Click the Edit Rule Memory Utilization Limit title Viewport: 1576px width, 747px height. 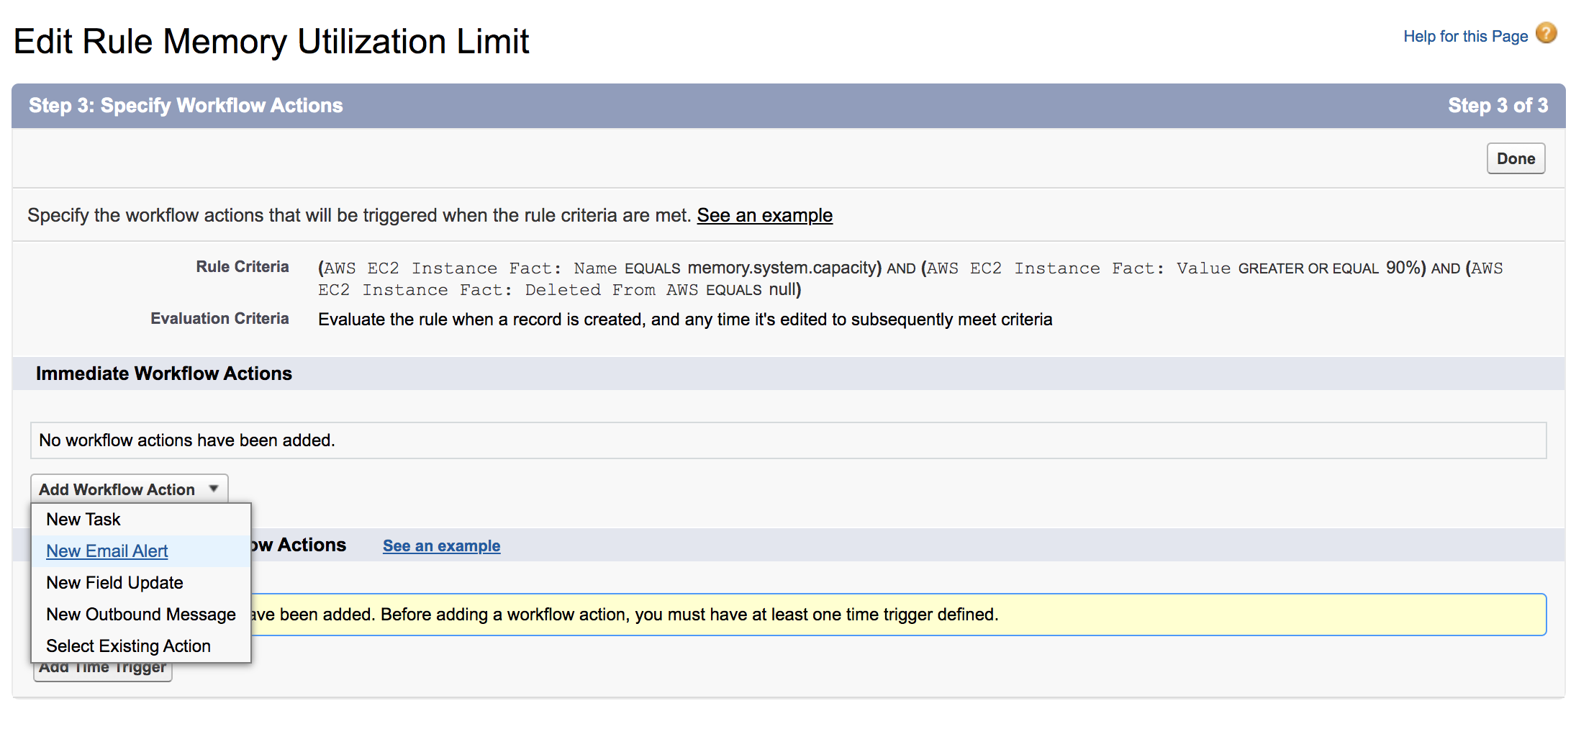click(271, 42)
